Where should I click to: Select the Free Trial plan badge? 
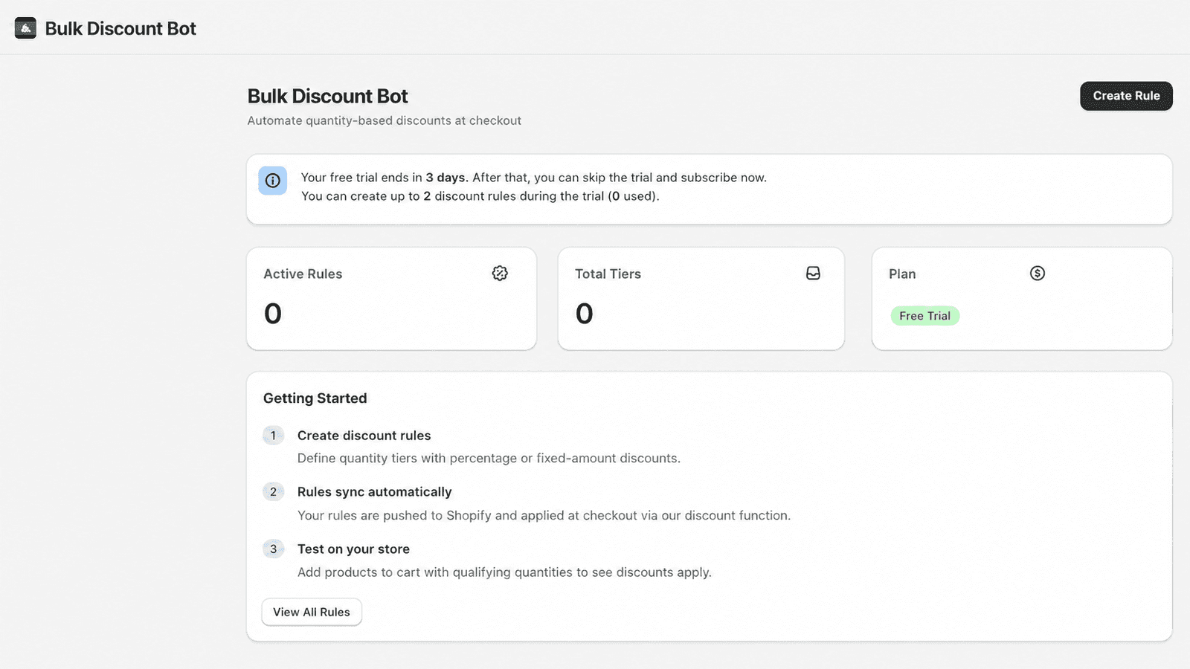[x=924, y=316]
